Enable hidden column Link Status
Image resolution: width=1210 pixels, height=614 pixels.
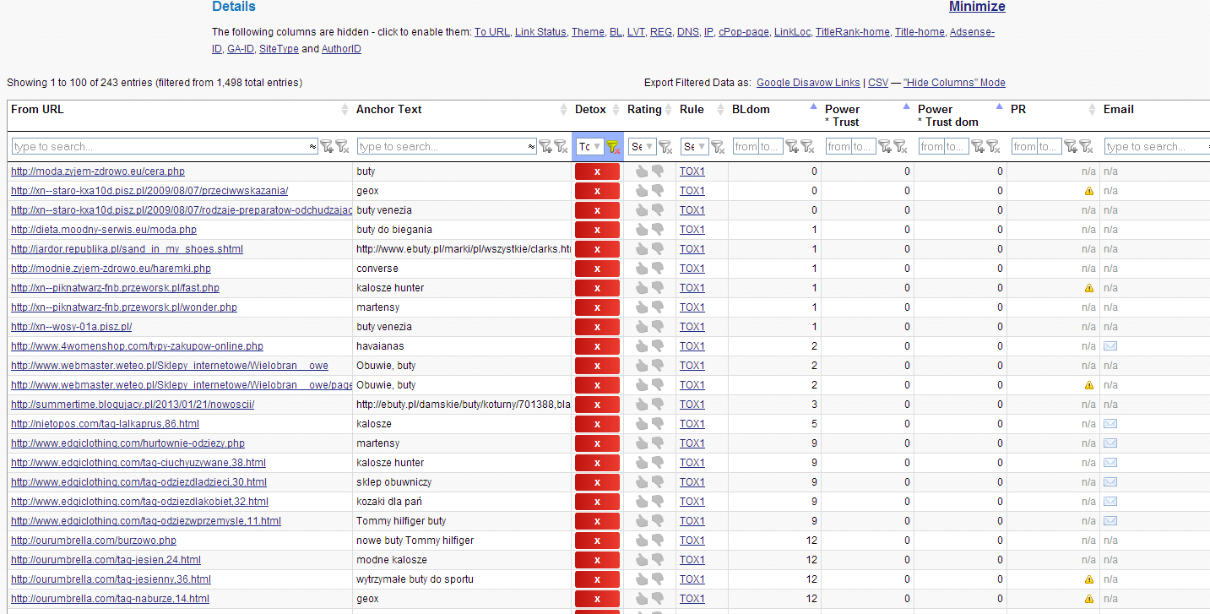[x=540, y=32]
